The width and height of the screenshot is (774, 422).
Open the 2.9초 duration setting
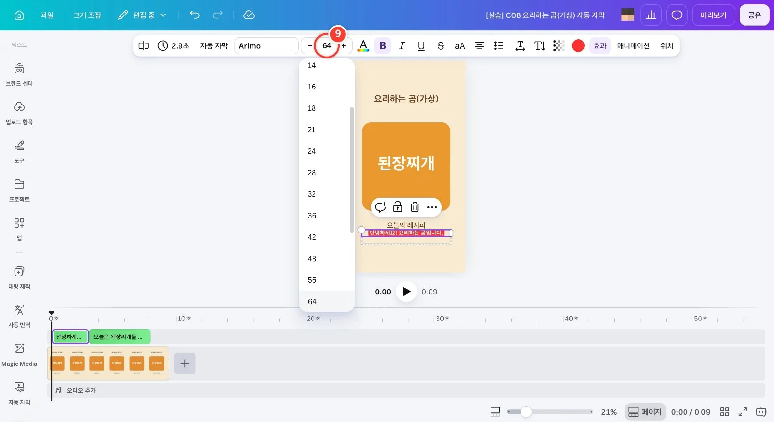173,46
